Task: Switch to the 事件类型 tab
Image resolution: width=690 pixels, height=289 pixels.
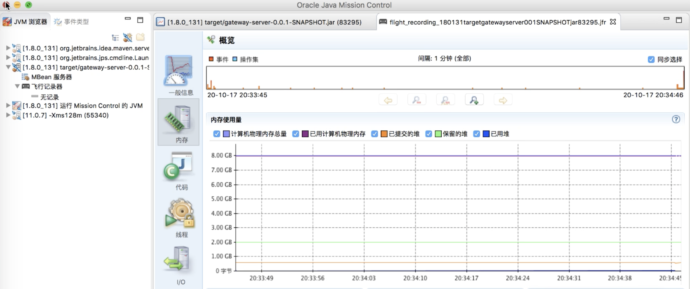Action: tap(71, 22)
